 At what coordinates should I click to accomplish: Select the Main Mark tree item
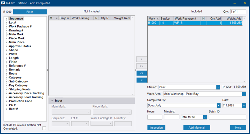coord(16,34)
